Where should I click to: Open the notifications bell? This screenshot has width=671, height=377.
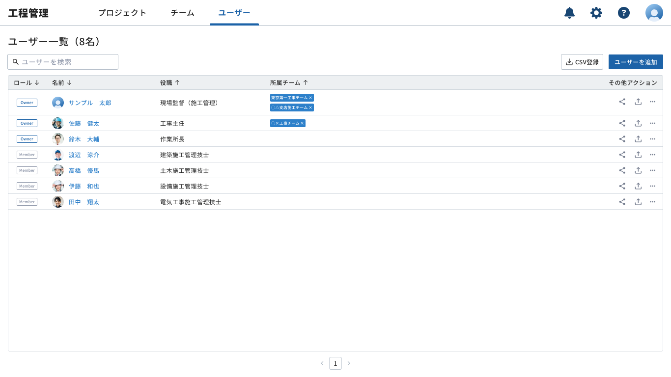coord(569,13)
